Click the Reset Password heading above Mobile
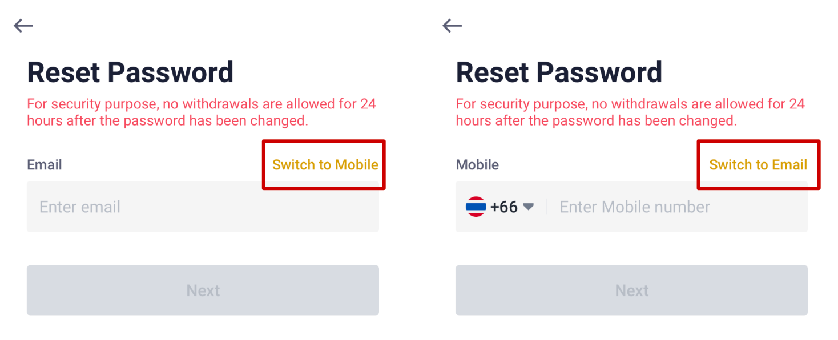The image size is (838, 340). 559,72
